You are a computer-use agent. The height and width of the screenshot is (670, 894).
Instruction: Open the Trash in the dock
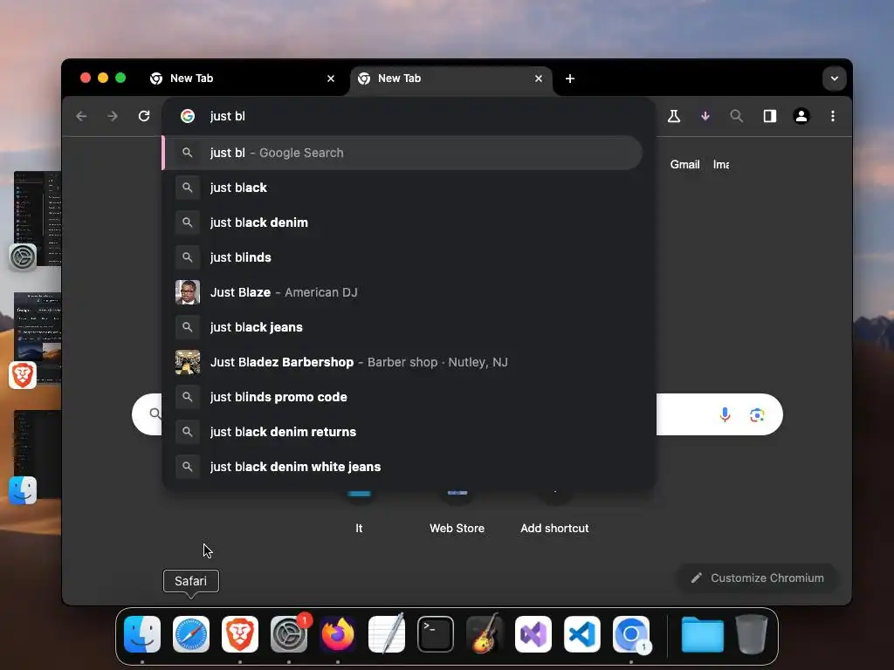coord(752,634)
